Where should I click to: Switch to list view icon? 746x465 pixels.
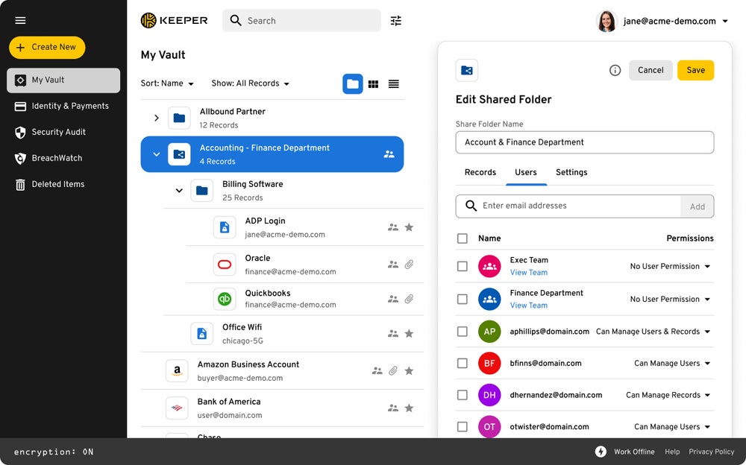click(393, 84)
